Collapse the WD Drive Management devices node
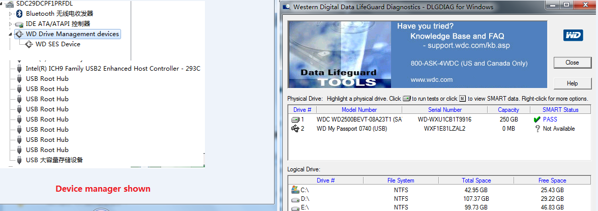This screenshot has width=598, height=211. coord(11,35)
